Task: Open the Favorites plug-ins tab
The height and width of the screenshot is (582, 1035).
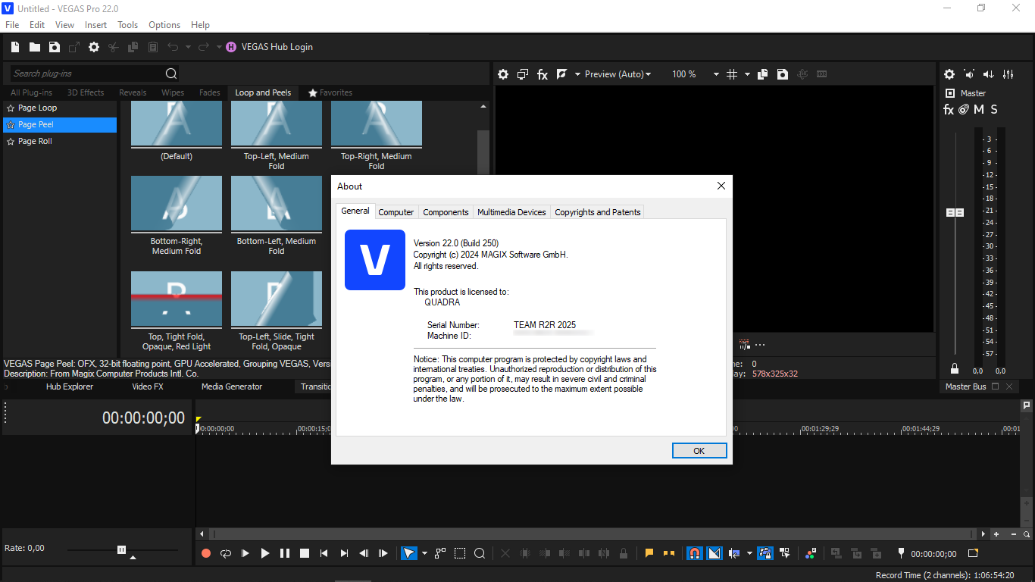Action: tap(330, 92)
